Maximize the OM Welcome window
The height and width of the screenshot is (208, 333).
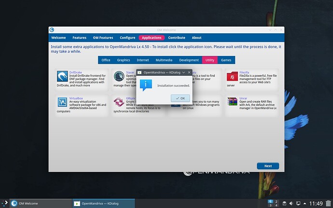pos(276,30)
